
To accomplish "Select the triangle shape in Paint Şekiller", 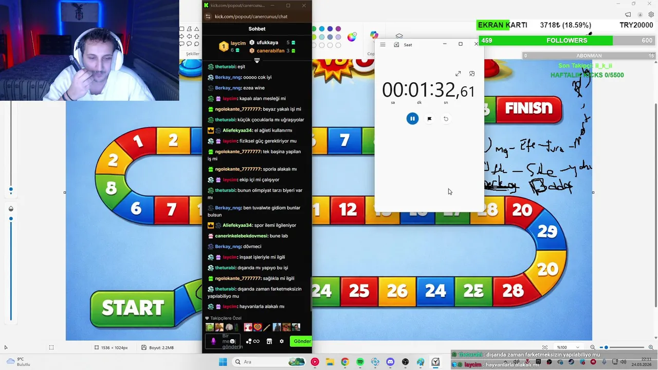I will pyautogui.click(x=197, y=29).
